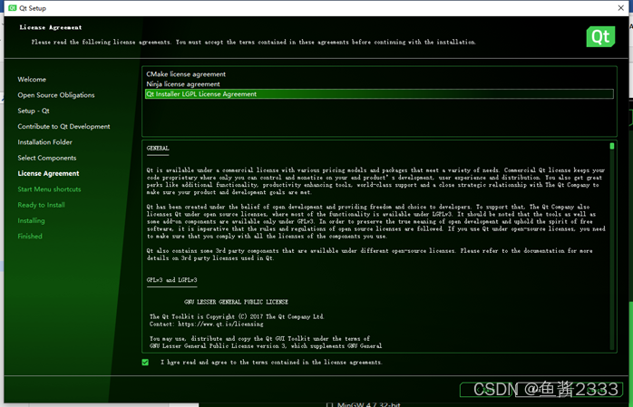
Task: Click the License Agreement sidebar step
Action: [48, 173]
